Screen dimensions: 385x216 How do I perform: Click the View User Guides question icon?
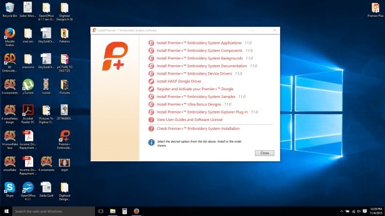coord(151,120)
